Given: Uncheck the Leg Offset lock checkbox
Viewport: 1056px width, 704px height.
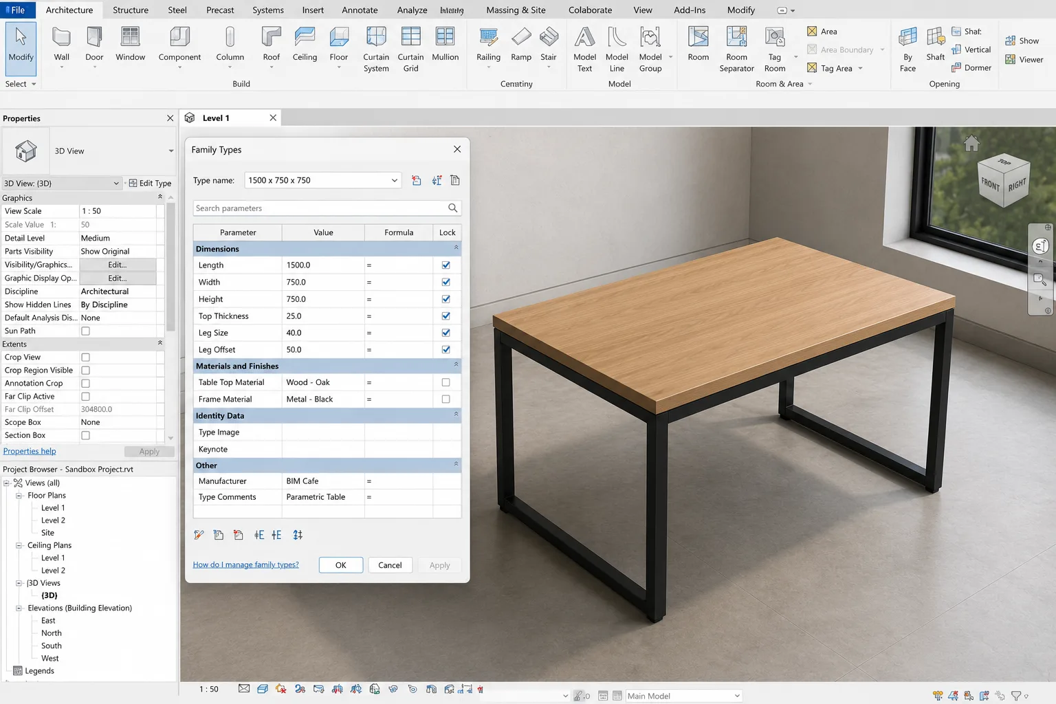Looking at the screenshot, I should point(445,349).
